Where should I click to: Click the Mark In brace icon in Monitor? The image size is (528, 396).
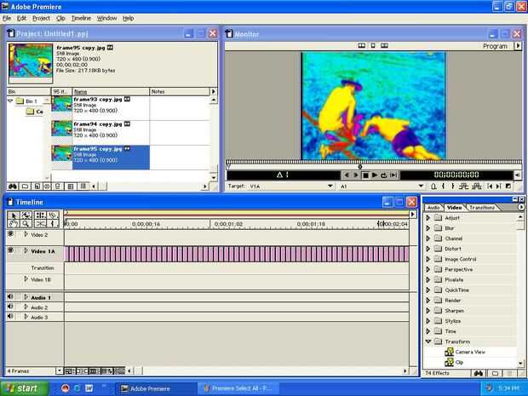click(x=444, y=187)
